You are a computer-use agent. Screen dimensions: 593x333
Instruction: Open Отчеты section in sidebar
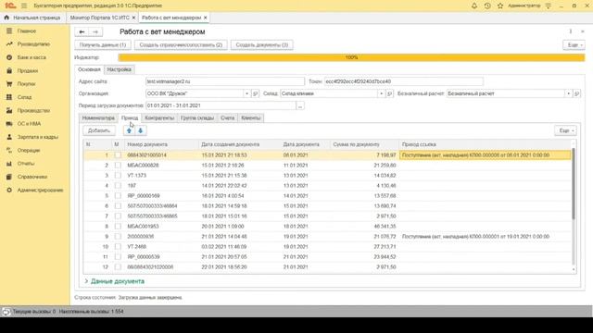26,164
